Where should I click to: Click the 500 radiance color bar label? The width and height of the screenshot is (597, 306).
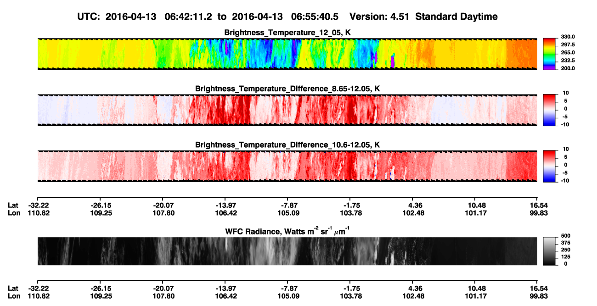[x=565, y=236]
